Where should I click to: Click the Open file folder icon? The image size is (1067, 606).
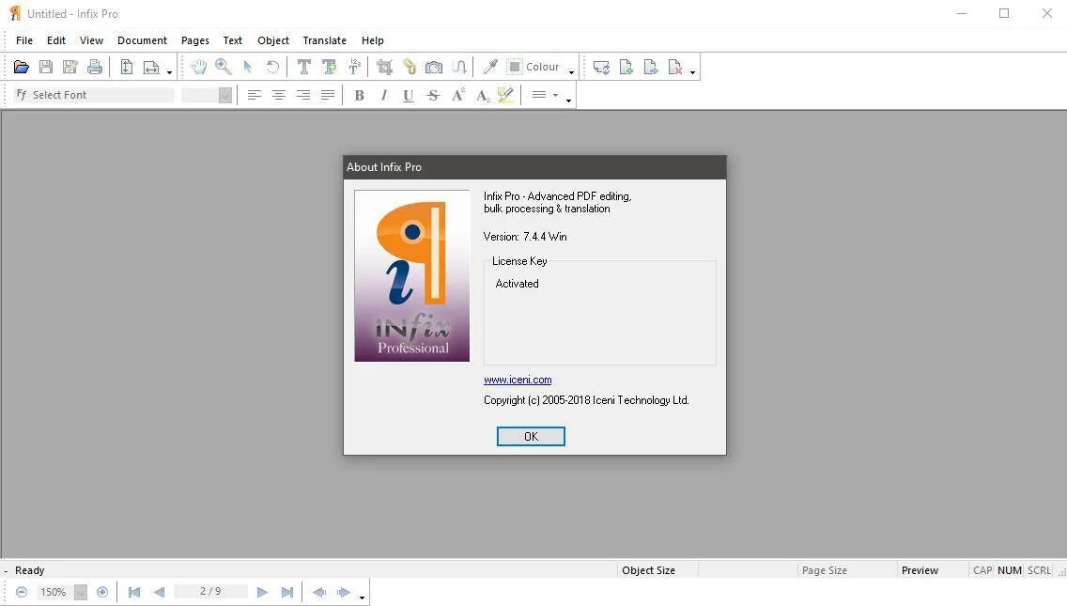point(21,67)
